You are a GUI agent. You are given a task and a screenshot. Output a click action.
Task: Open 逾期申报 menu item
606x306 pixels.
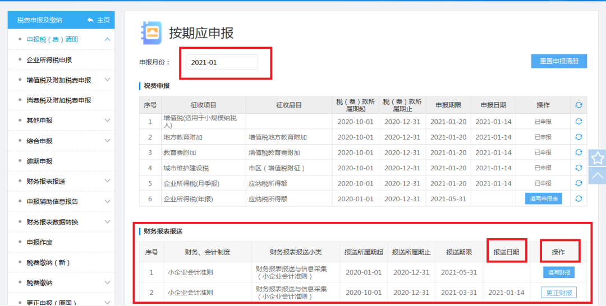click(x=39, y=161)
